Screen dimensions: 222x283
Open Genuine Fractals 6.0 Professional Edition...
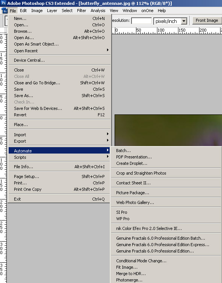pos(166,251)
